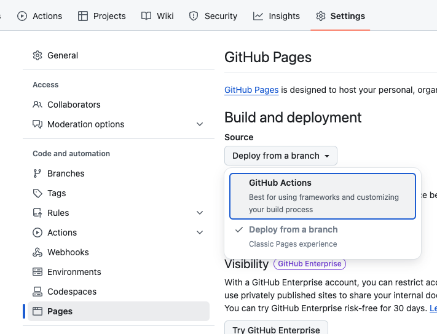Click the Settings gear icon in top tabs
Screen dimensions: 437x334
click(x=321, y=16)
